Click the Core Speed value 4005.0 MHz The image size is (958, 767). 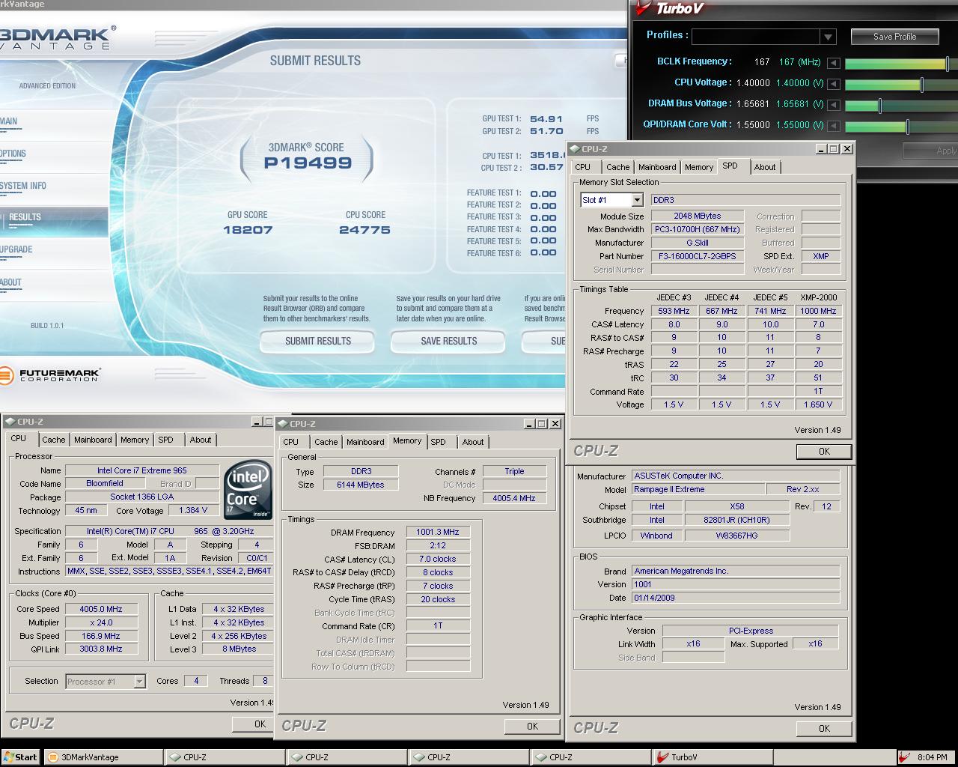coord(100,610)
